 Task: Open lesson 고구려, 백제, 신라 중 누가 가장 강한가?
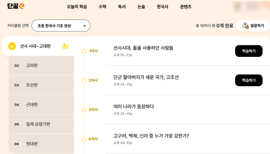pyautogui.click(x=151, y=136)
